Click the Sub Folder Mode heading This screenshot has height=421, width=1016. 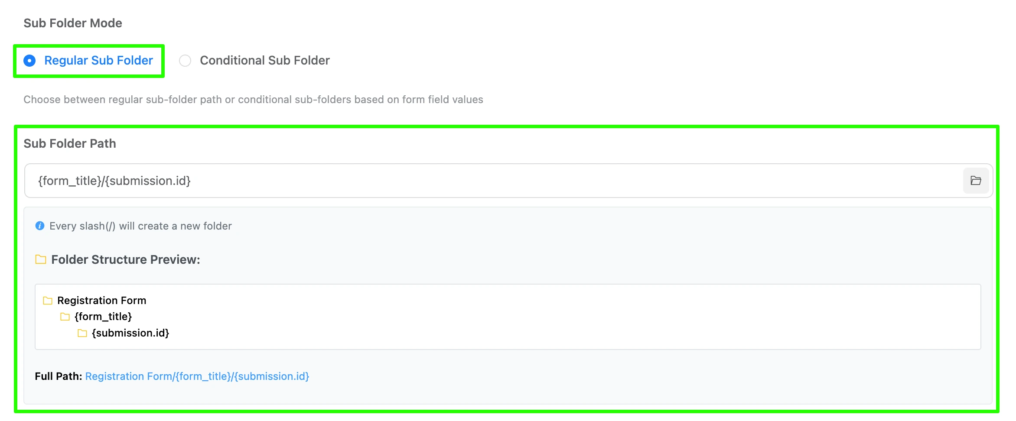73,23
